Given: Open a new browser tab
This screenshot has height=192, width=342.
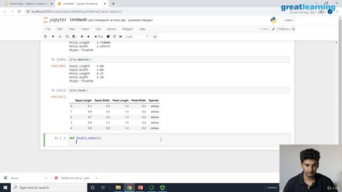Looking at the screenshot, I should (x=113, y=4).
